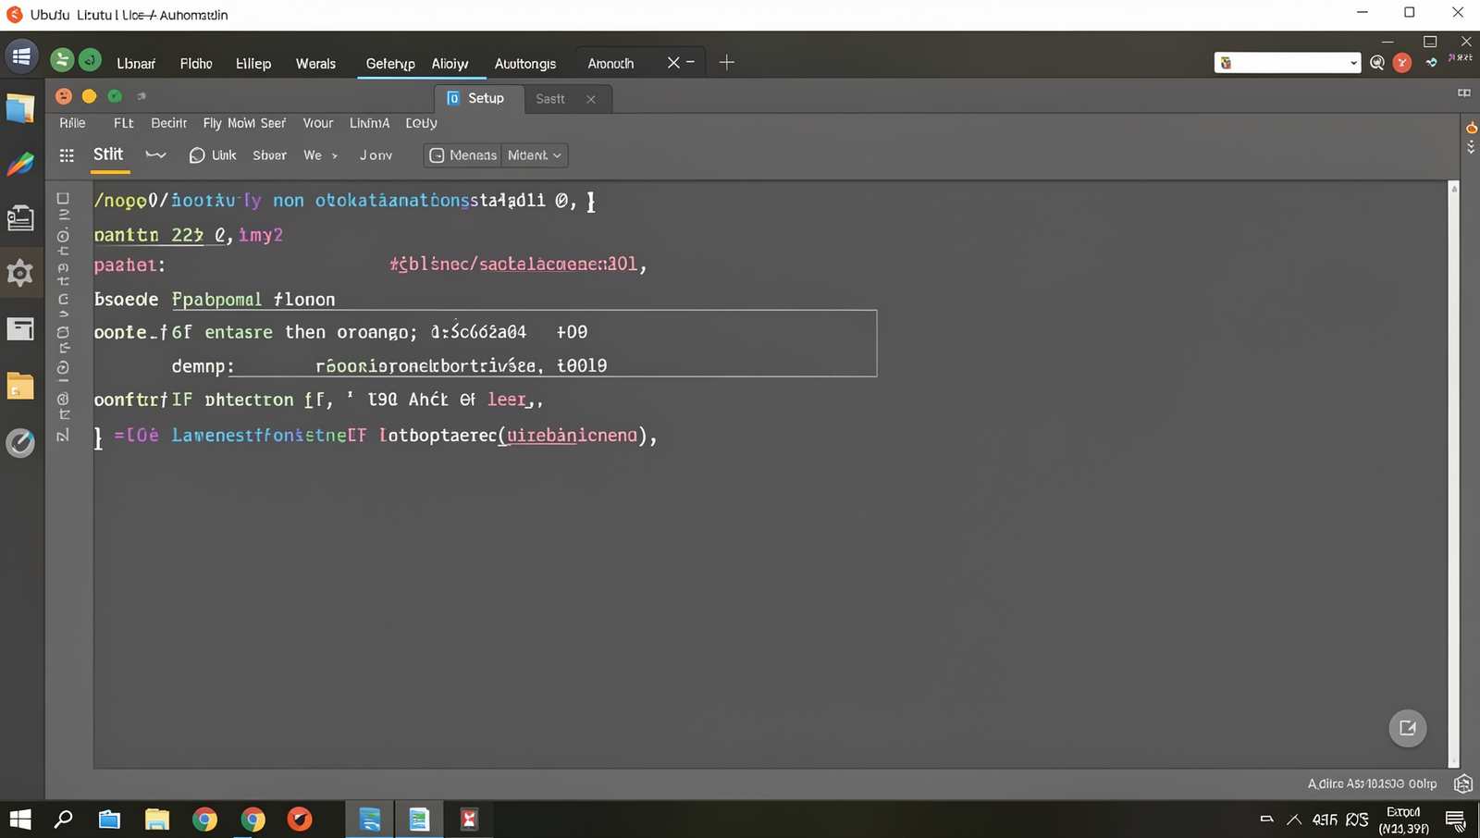Add a new tab with plus button
The image size is (1480, 838).
(x=727, y=62)
